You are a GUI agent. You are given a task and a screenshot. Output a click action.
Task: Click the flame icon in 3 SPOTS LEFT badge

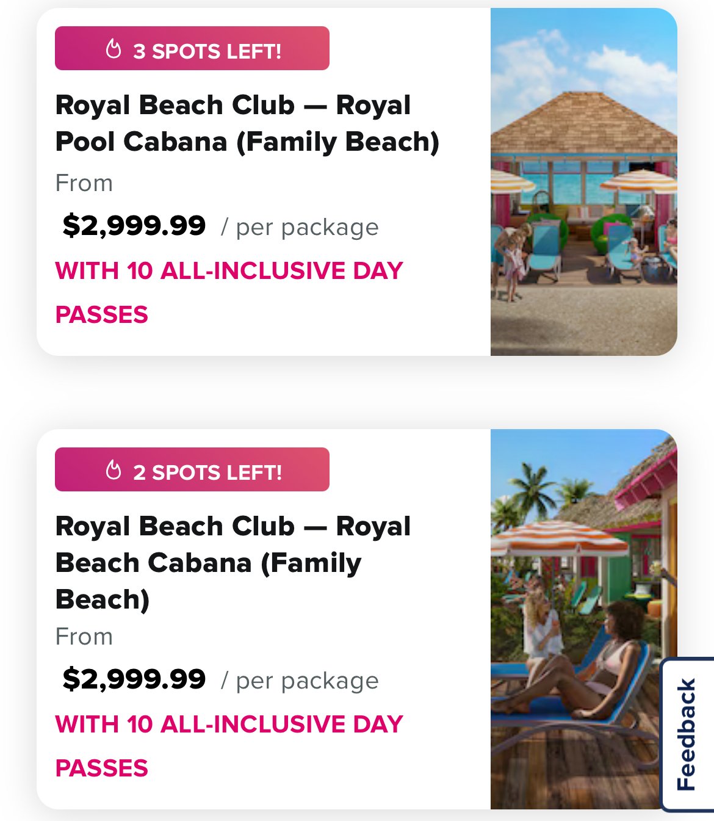click(114, 49)
